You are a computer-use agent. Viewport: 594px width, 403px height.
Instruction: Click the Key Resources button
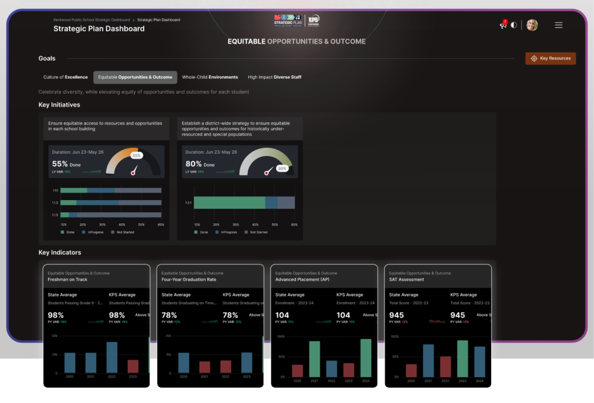(550, 59)
